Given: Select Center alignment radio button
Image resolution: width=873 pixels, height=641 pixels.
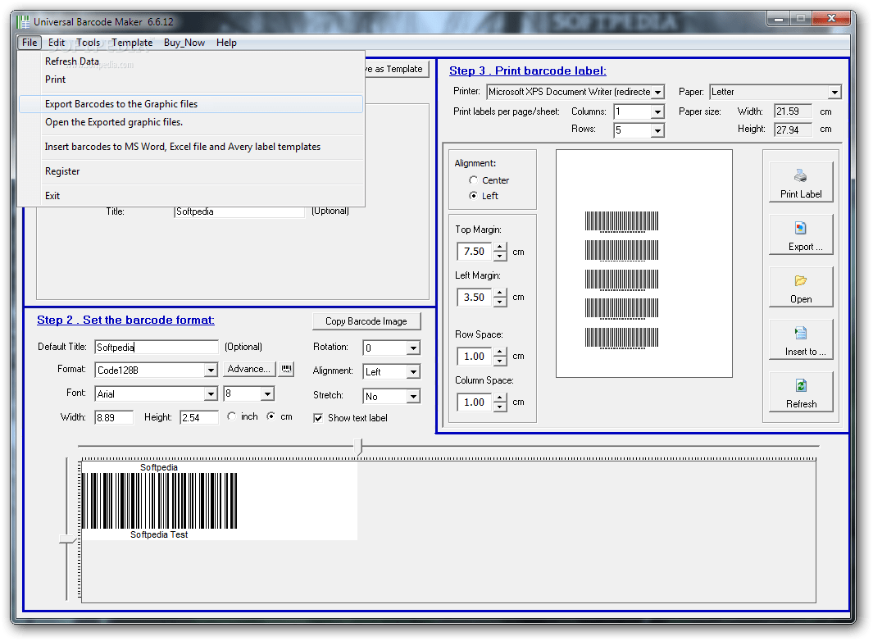Looking at the screenshot, I should (x=472, y=180).
